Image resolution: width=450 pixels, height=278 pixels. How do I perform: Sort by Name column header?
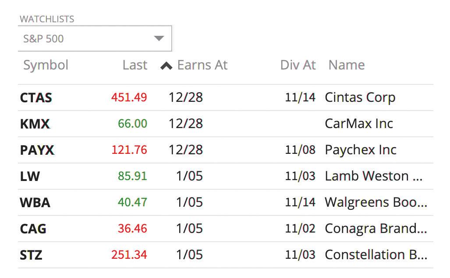click(x=347, y=65)
